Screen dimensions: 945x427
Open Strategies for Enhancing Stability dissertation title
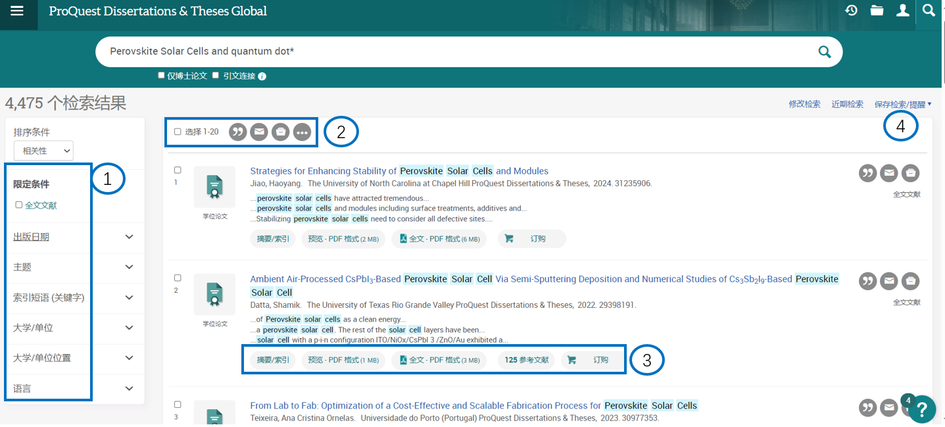399,171
